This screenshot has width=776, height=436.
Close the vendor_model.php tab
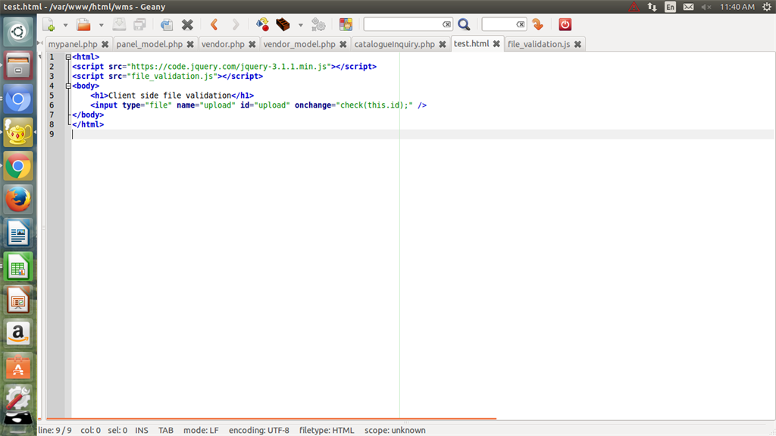click(343, 44)
